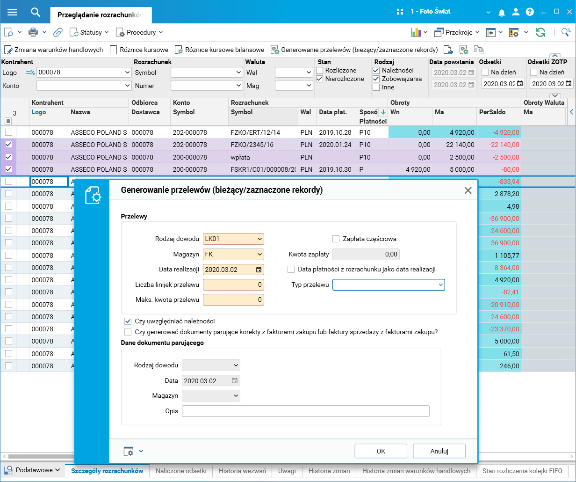Image resolution: width=576 pixels, height=482 pixels.
Task: Open the chart analysis icon
Action: tap(416, 32)
